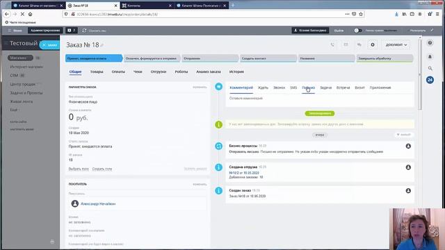Click изменить in Параметры заказа section
The image size is (445, 250).
pos(200,87)
